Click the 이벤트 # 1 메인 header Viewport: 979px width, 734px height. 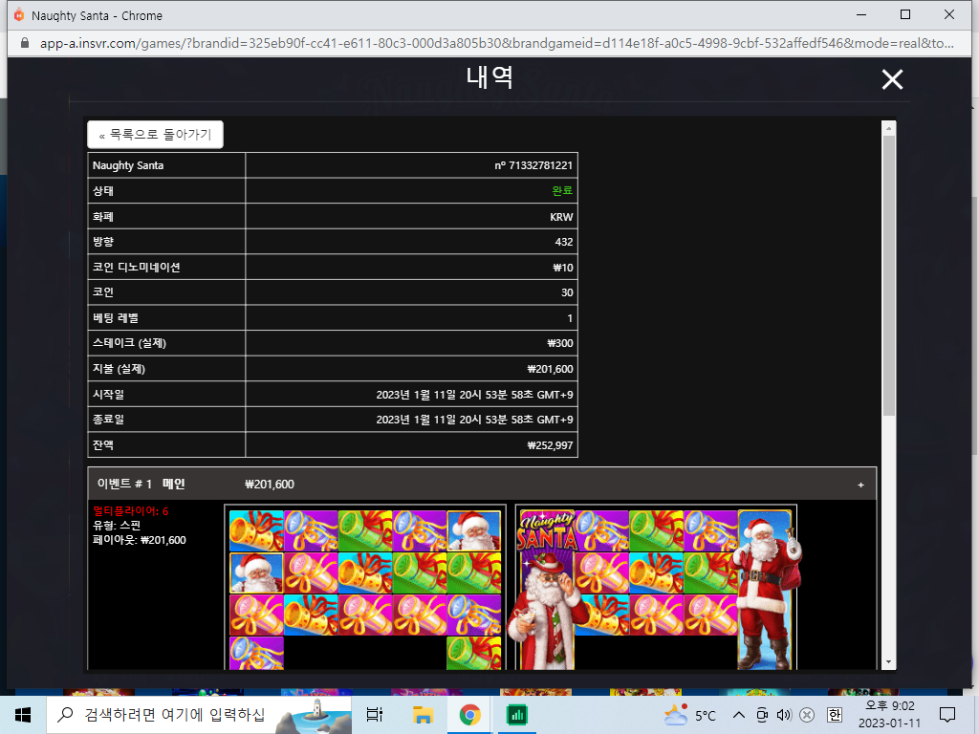coord(482,484)
